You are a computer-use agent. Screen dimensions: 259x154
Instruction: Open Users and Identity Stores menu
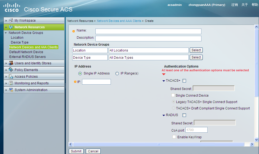34,63
